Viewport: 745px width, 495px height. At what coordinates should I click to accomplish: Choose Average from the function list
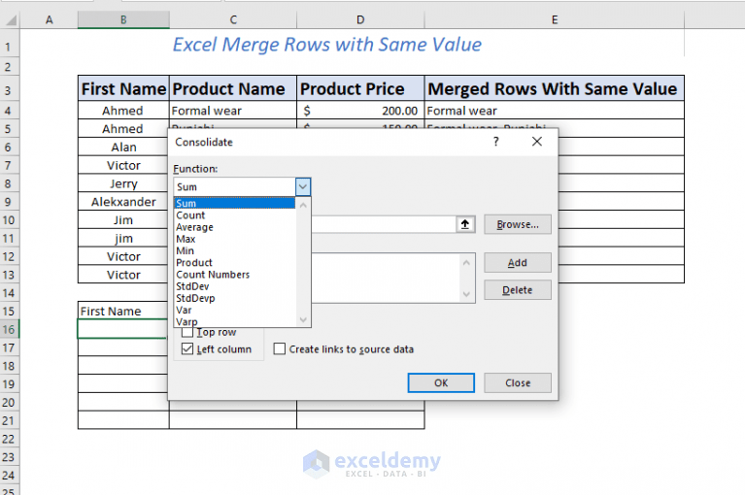(x=235, y=227)
